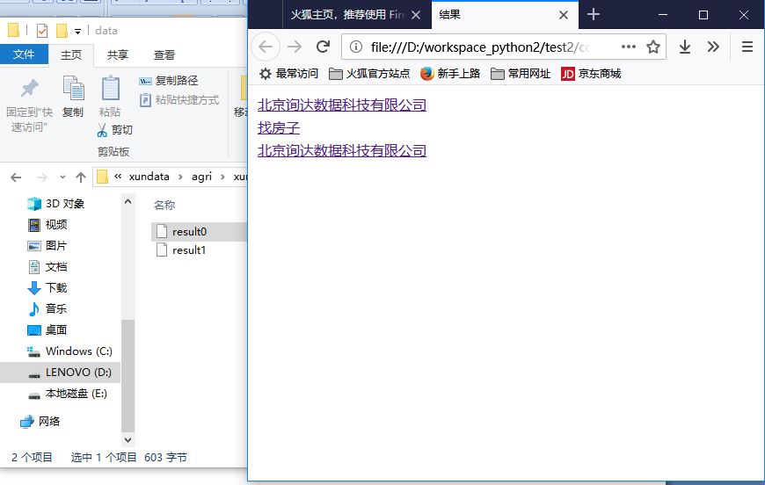This screenshot has width=765, height=485.
Task: Click navigation pane scrollbar up arrow
Action: [x=127, y=201]
